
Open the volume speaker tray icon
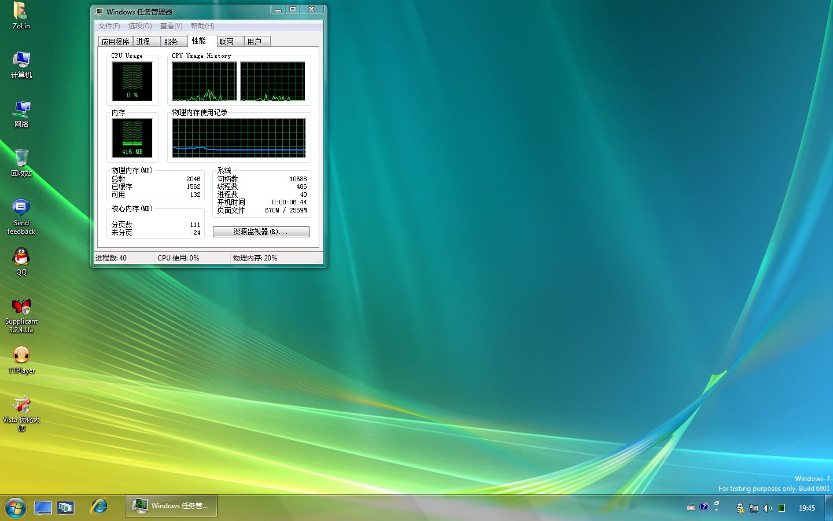point(768,508)
